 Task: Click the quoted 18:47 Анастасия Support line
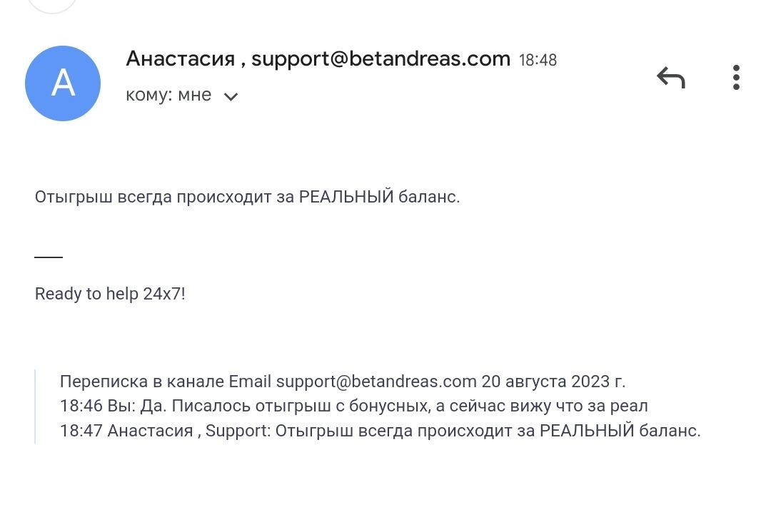point(380,431)
